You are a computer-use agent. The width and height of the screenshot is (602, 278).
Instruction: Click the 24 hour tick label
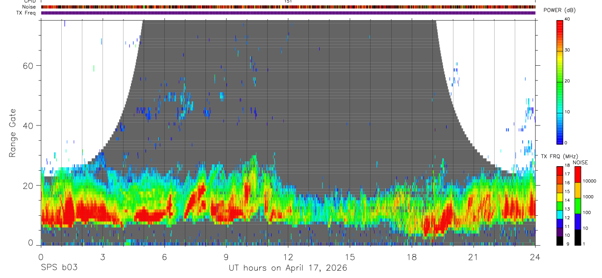(535, 257)
